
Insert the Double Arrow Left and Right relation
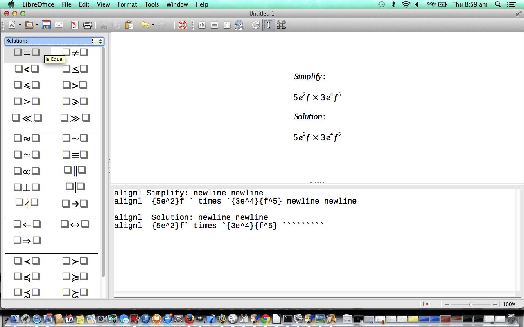pyautogui.click(x=75, y=224)
